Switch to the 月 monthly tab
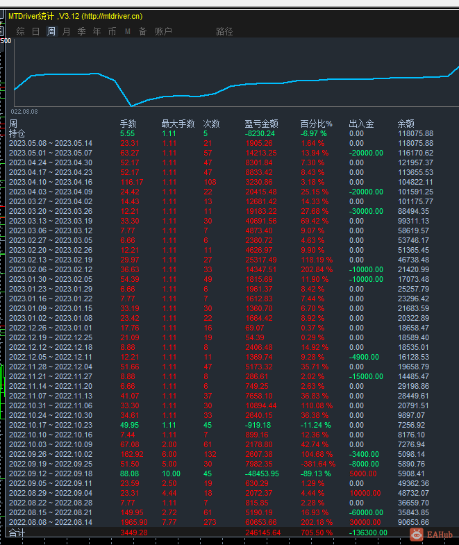 [66, 31]
